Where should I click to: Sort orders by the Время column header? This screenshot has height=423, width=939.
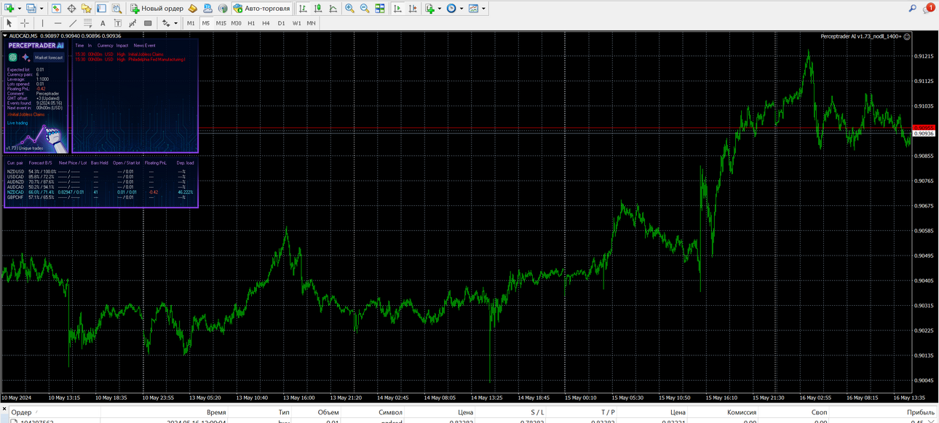pos(215,412)
